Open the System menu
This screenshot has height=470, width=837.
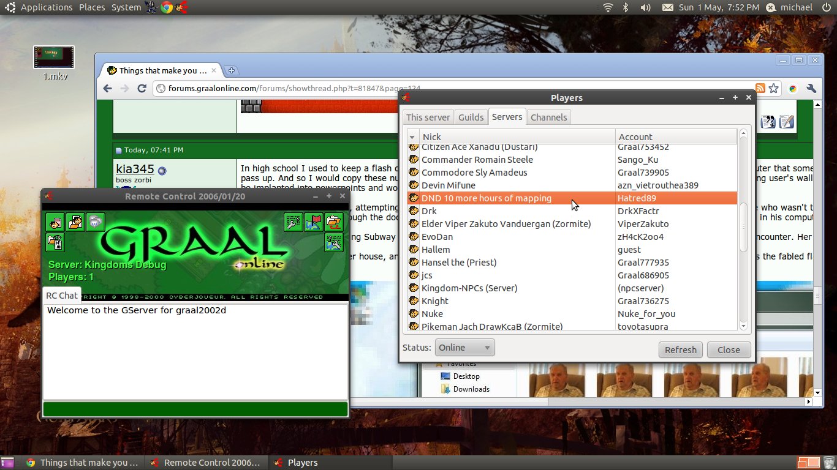(x=126, y=7)
